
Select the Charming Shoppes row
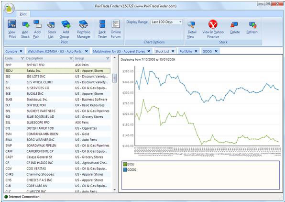(57, 174)
